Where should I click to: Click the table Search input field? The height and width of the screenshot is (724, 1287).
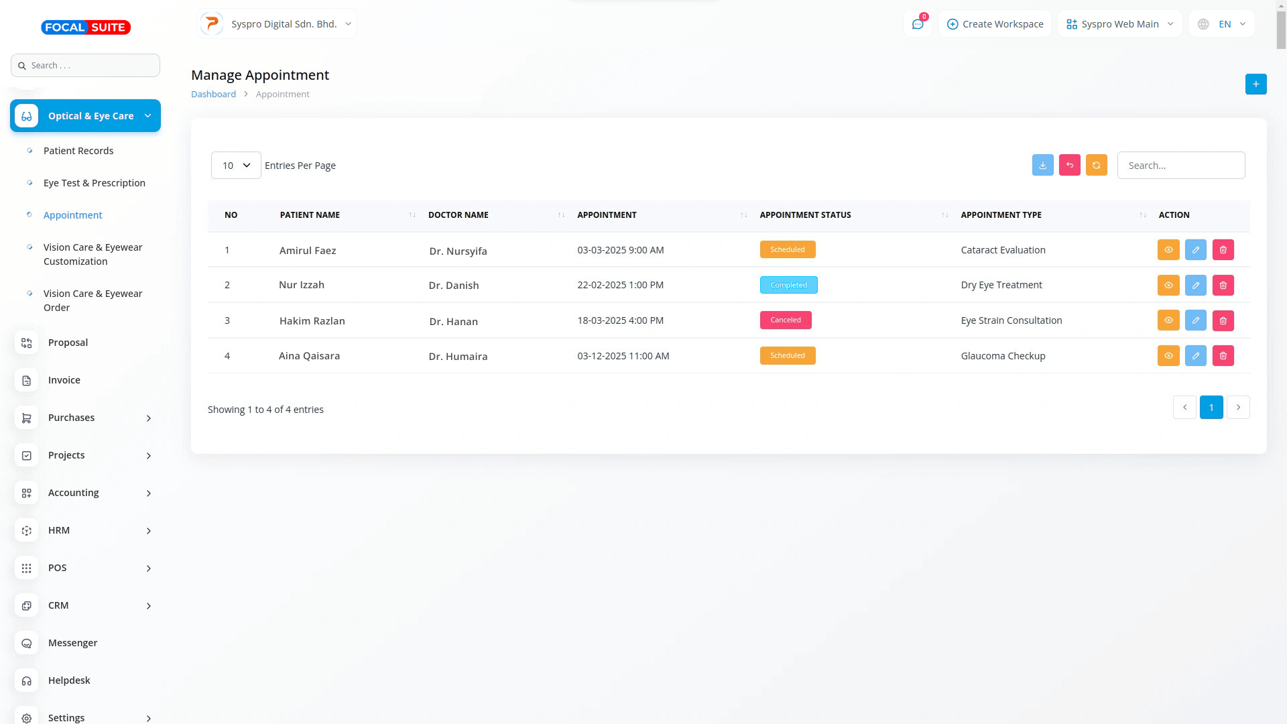pos(1180,166)
